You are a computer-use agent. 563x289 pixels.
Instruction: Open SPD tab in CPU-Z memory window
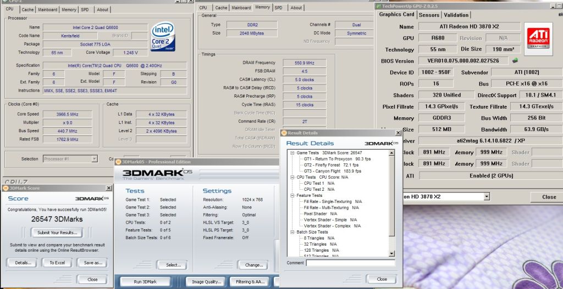tap(278, 8)
